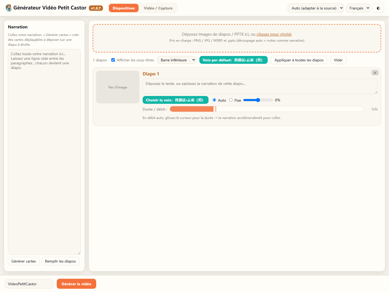389x292 pixels.
Task: Click Appliquer à toutes les diapos
Action: pyautogui.click(x=299, y=60)
